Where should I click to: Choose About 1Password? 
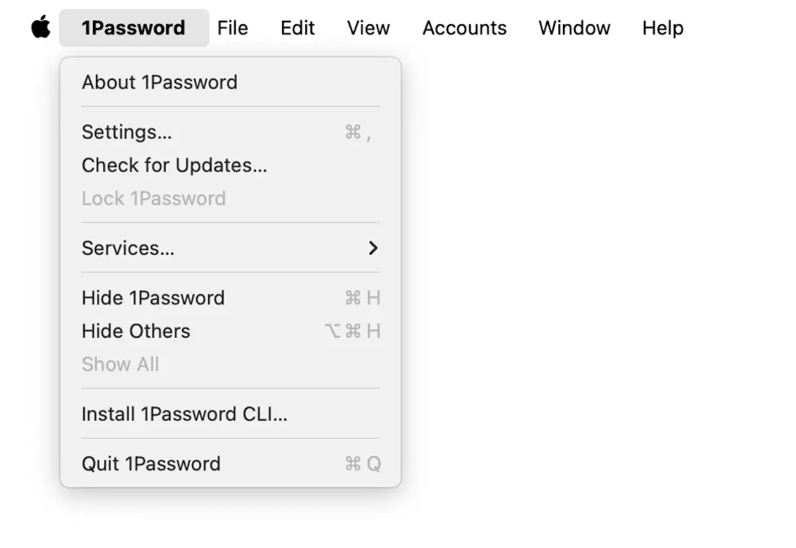click(160, 82)
